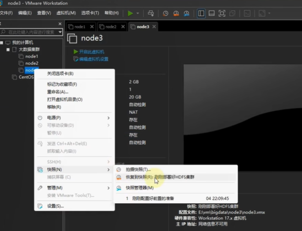Image resolution: width=302 pixels, height=231 pixels.
Task: Toggle the library sidebar view icon
Action: tap(201, 13)
